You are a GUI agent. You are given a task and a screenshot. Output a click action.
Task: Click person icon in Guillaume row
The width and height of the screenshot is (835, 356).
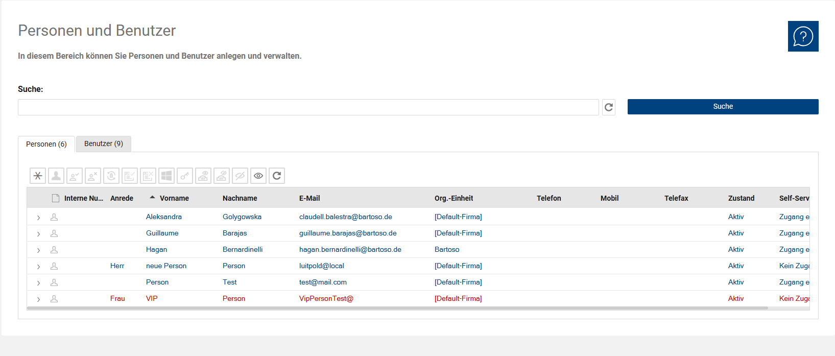pos(54,233)
